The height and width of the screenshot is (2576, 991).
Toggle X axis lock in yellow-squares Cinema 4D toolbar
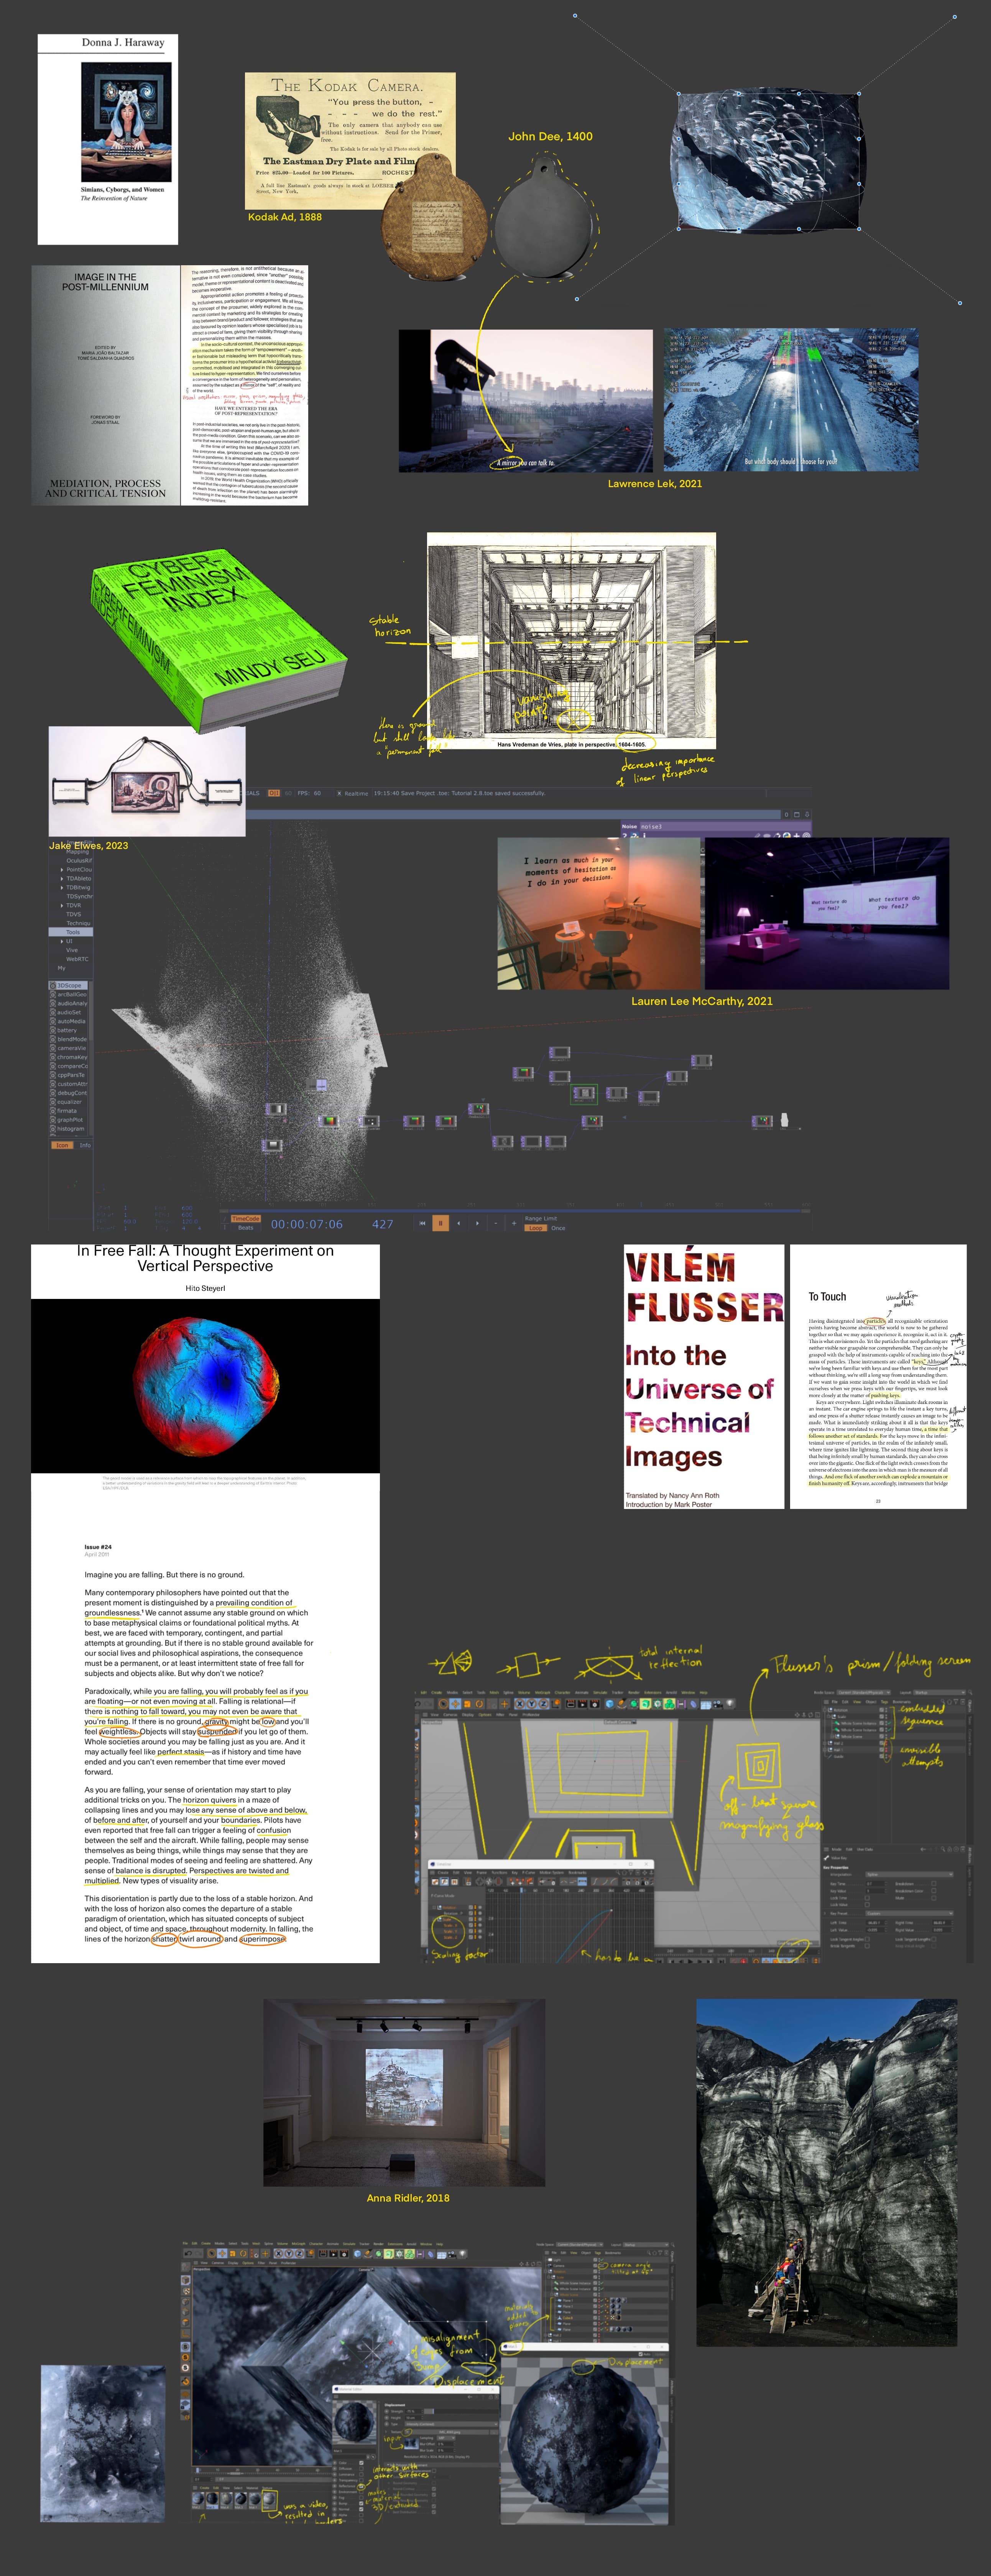click(x=520, y=1704)
